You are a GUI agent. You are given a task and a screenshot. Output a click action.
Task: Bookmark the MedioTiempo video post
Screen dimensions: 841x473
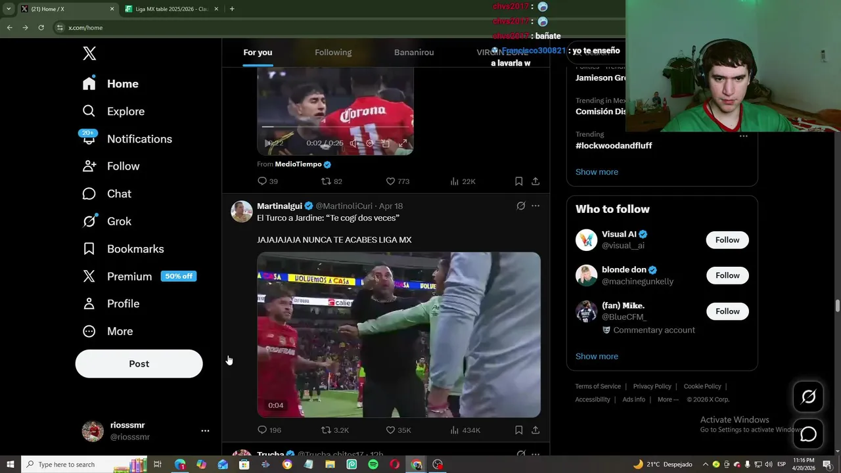[x=518, y=181]
